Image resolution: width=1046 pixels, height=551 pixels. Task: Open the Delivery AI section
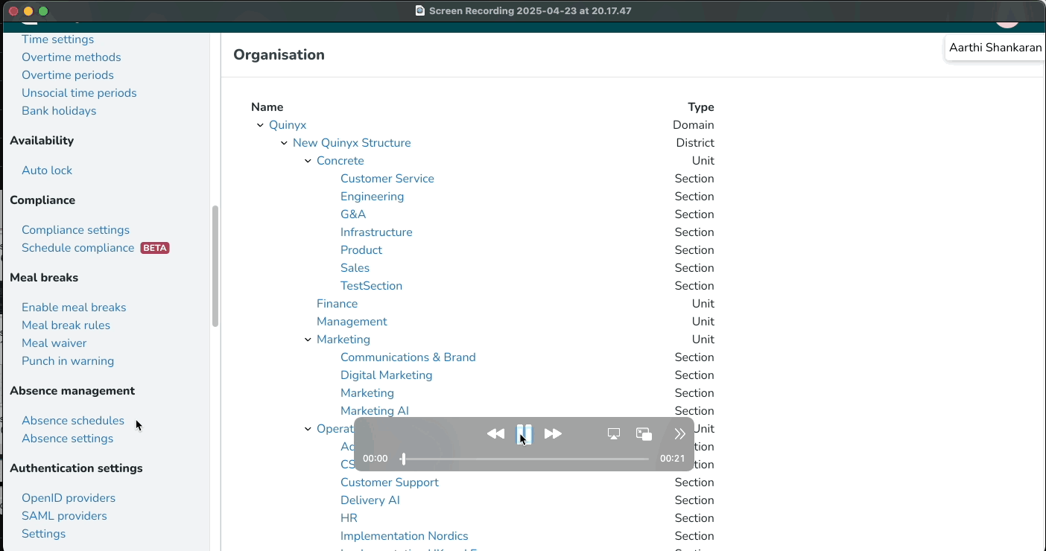coord(370,500)
